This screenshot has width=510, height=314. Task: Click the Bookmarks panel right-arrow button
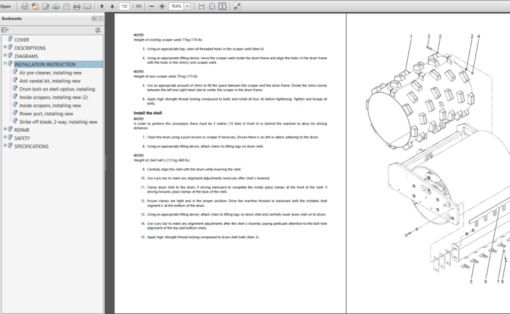pyautogui.click(x=101, y=19)
